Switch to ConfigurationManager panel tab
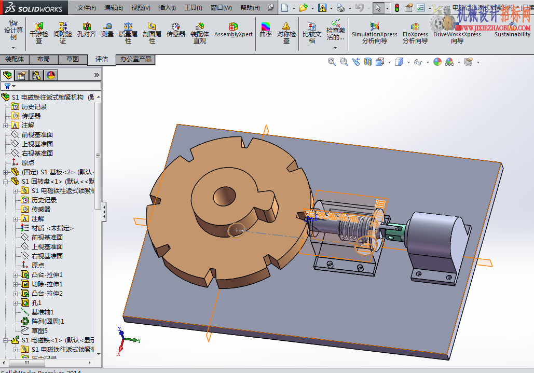Viewport: 534px width, 373px height. tap(36, 75)
